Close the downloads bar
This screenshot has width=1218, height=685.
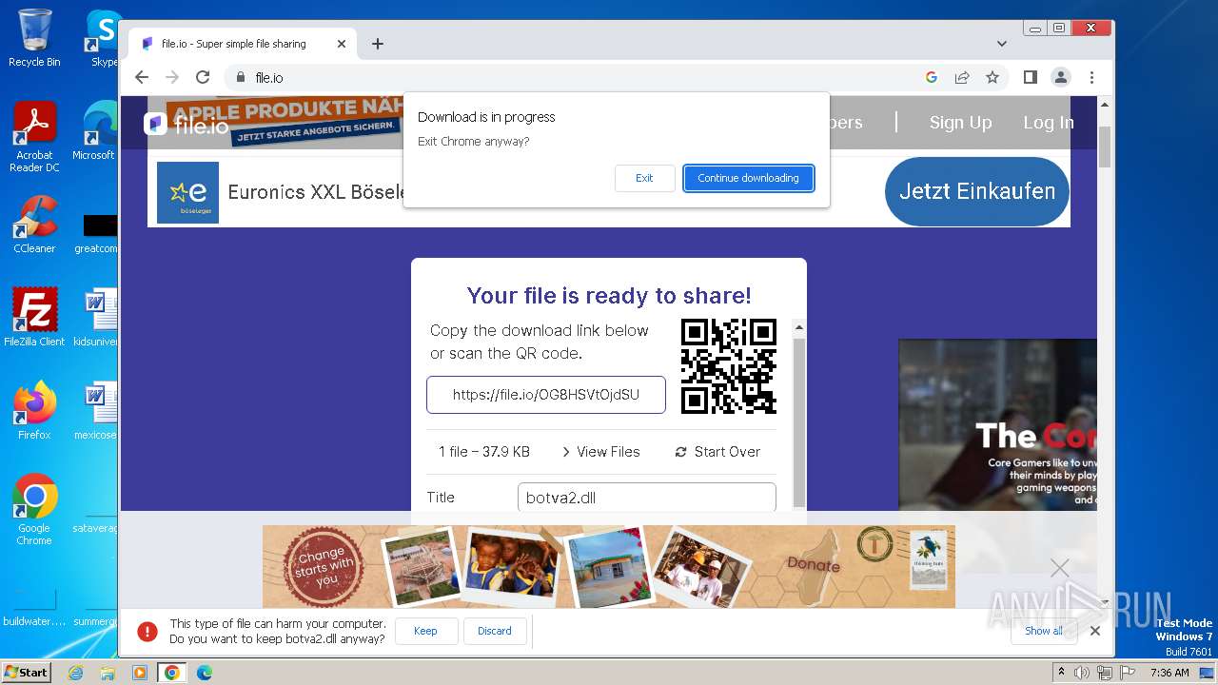pyautogui.click(x=1095, y=631)
